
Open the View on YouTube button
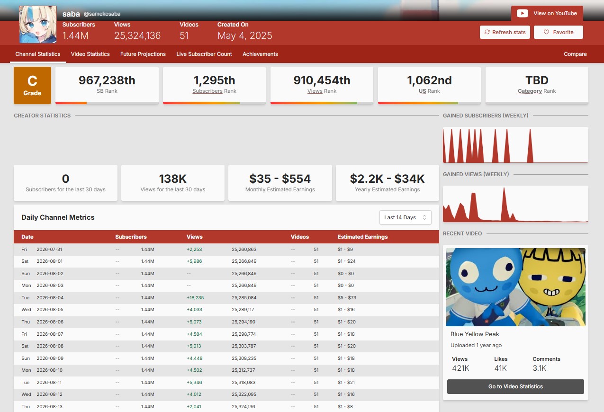point(547,13)
